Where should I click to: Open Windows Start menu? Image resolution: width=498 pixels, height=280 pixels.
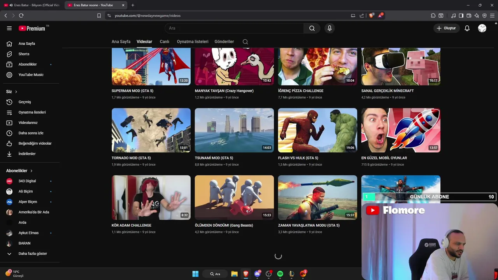(195, 274)
